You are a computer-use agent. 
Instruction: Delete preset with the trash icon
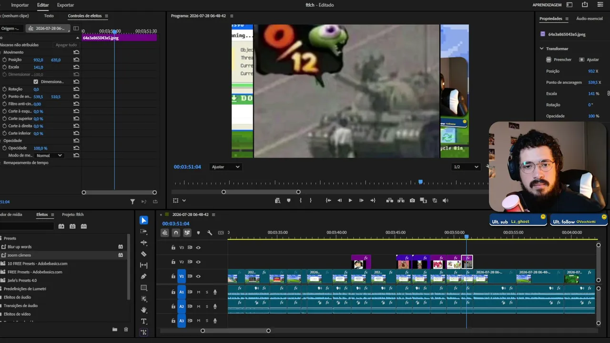tap(126, 329)
